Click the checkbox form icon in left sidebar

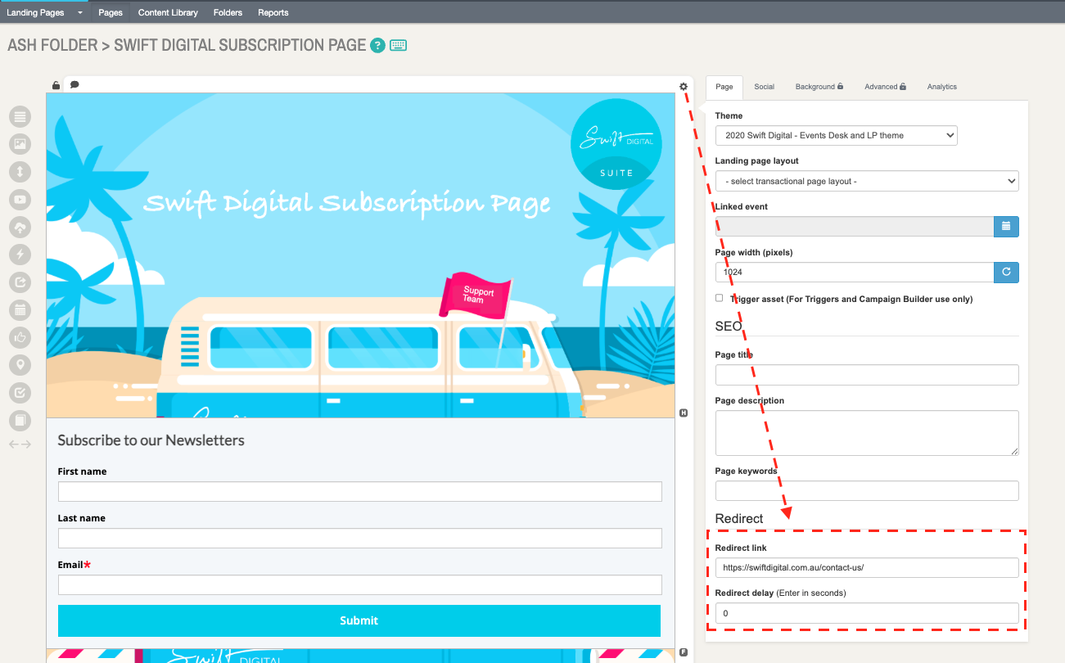point(20,393)
